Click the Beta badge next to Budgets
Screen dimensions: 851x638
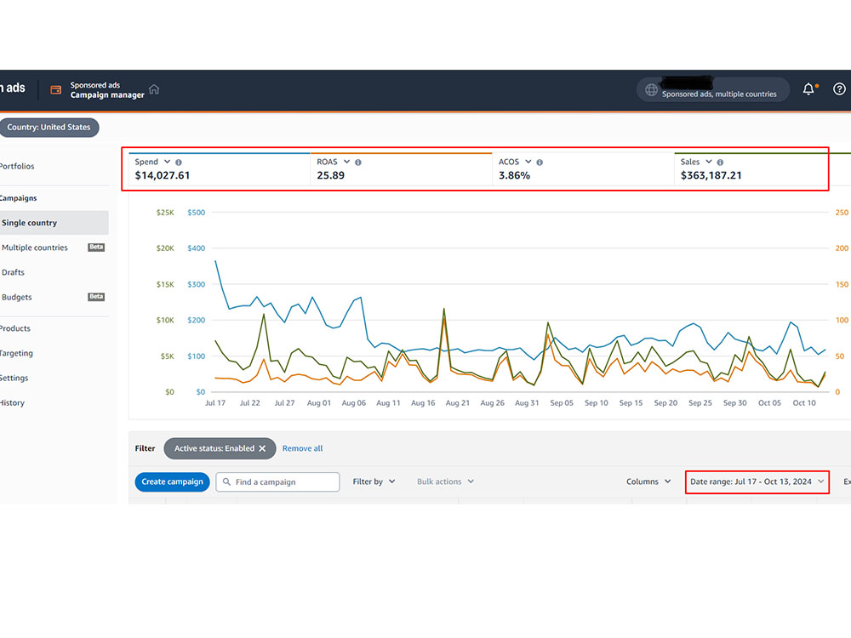(96, 297)
